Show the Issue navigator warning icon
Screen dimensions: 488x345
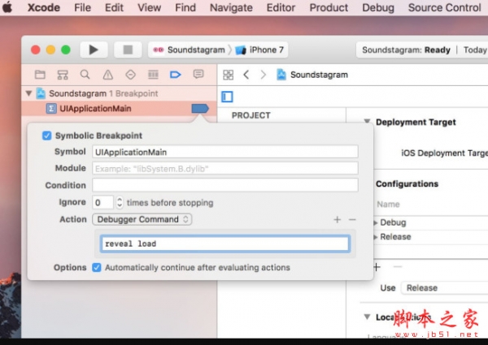pos(107,75)
